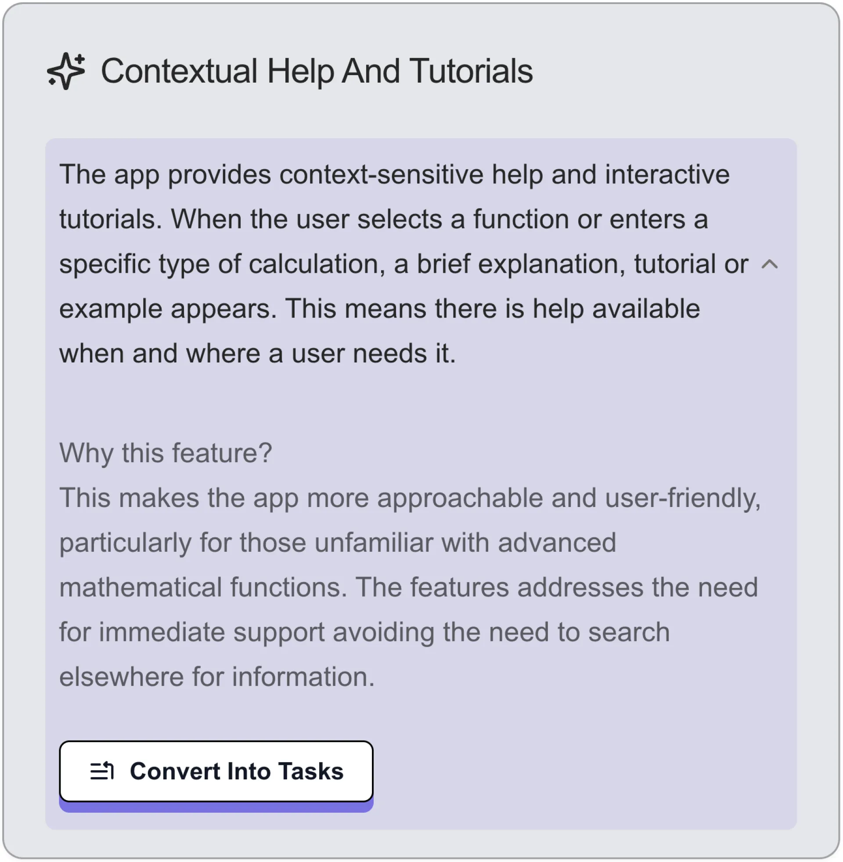
Task: Click the task-list icon inside Convert Into Tasks
Action: (102, 771)
